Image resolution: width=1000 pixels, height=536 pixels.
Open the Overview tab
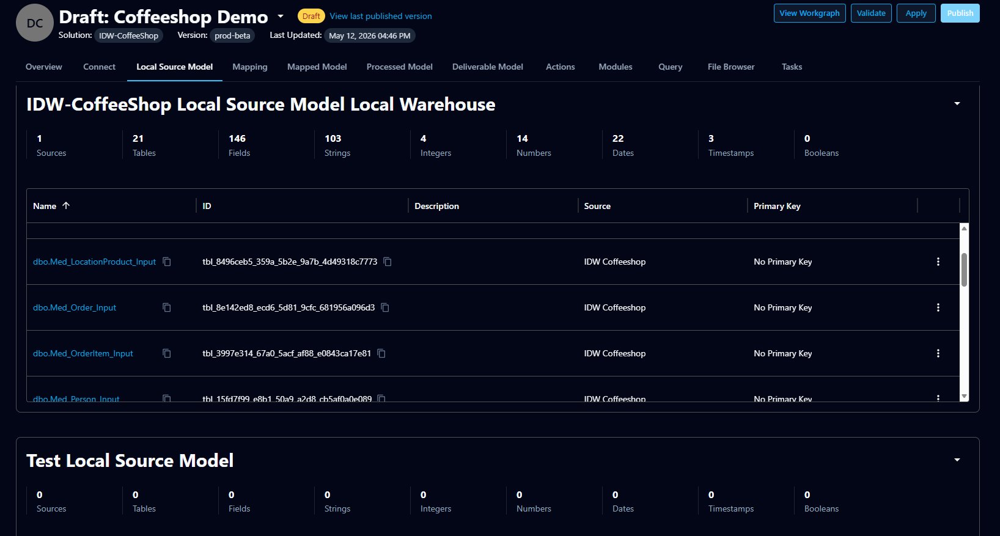click(44, 67)
